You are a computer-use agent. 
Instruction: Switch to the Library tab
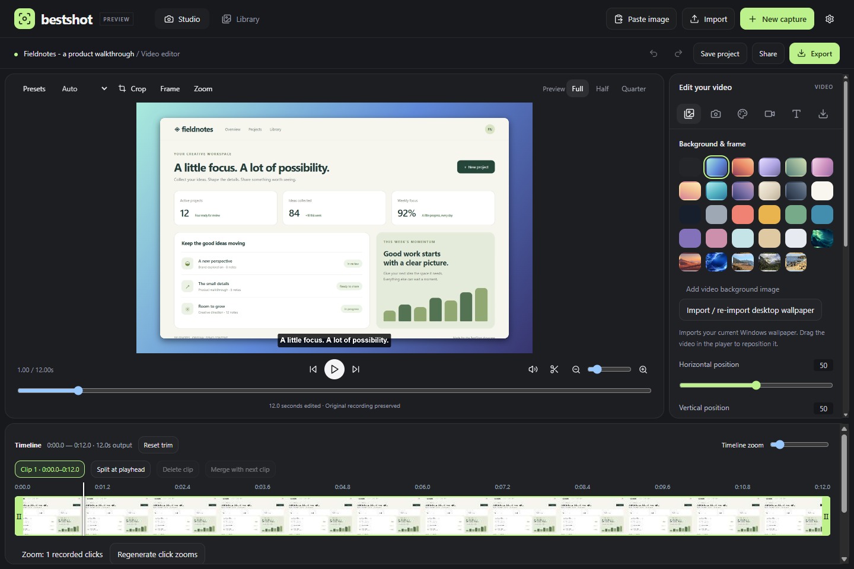[241, 19]
